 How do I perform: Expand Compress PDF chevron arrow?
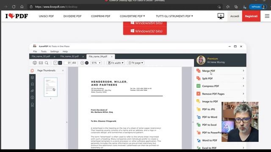(243, 86)
